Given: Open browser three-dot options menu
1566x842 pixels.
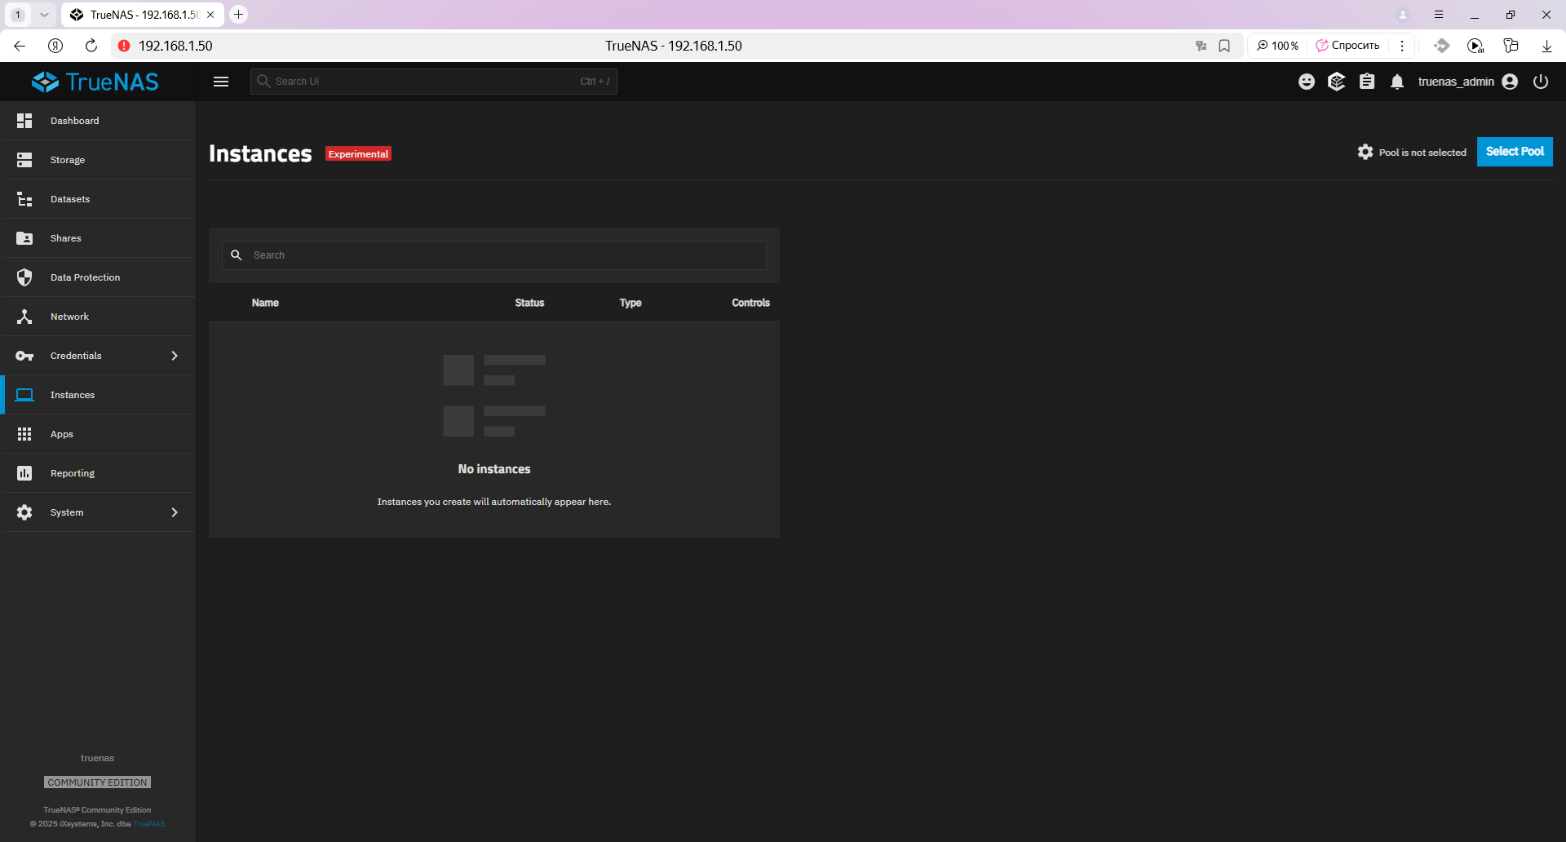Looking at the screenshot, I should click(x=1402, y=46).
